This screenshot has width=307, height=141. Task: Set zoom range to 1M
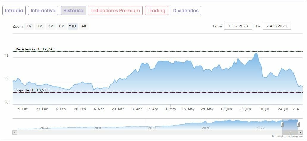pos(40,26)
